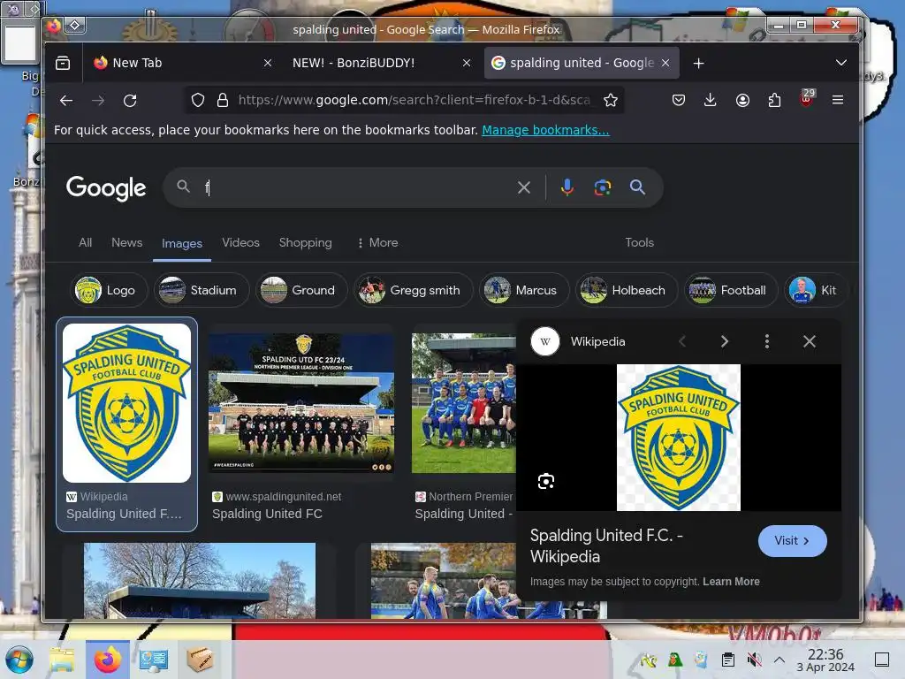Open the Extensions puzzle icon
905x679 pixels.
pos(774,101)
